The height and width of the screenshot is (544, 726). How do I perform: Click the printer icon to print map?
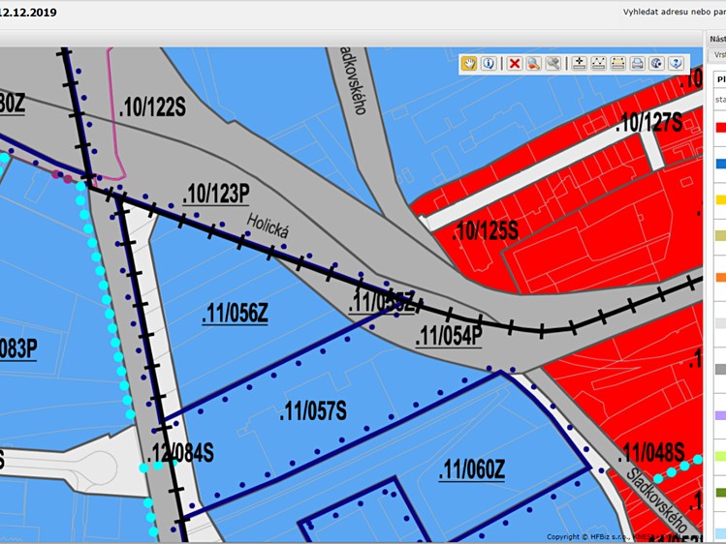(x=638, y=63)
